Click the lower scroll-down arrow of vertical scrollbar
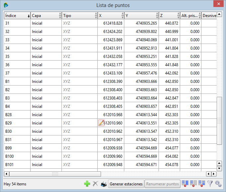The image size is (226, 192). tap(219, 168)
